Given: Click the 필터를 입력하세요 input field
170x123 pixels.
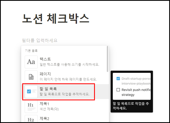Looking at the screenshot, I should click(x=40, y=40).
